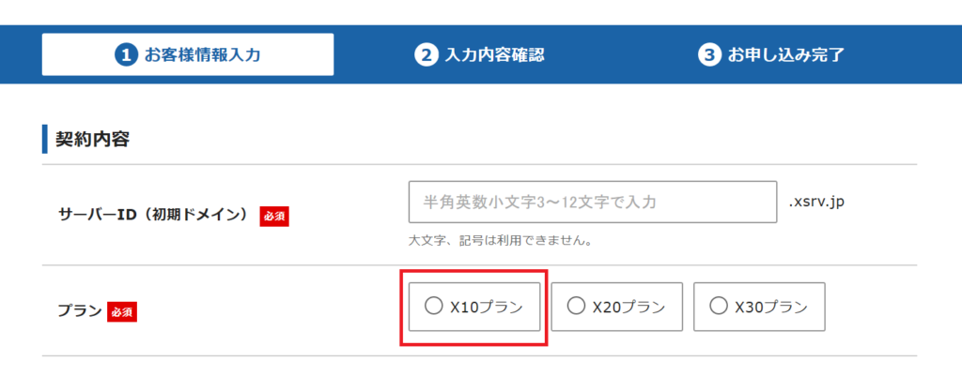962x391 pixels.
Task: Select the X20プラン radio circle
Action: (x=576, y=306)
